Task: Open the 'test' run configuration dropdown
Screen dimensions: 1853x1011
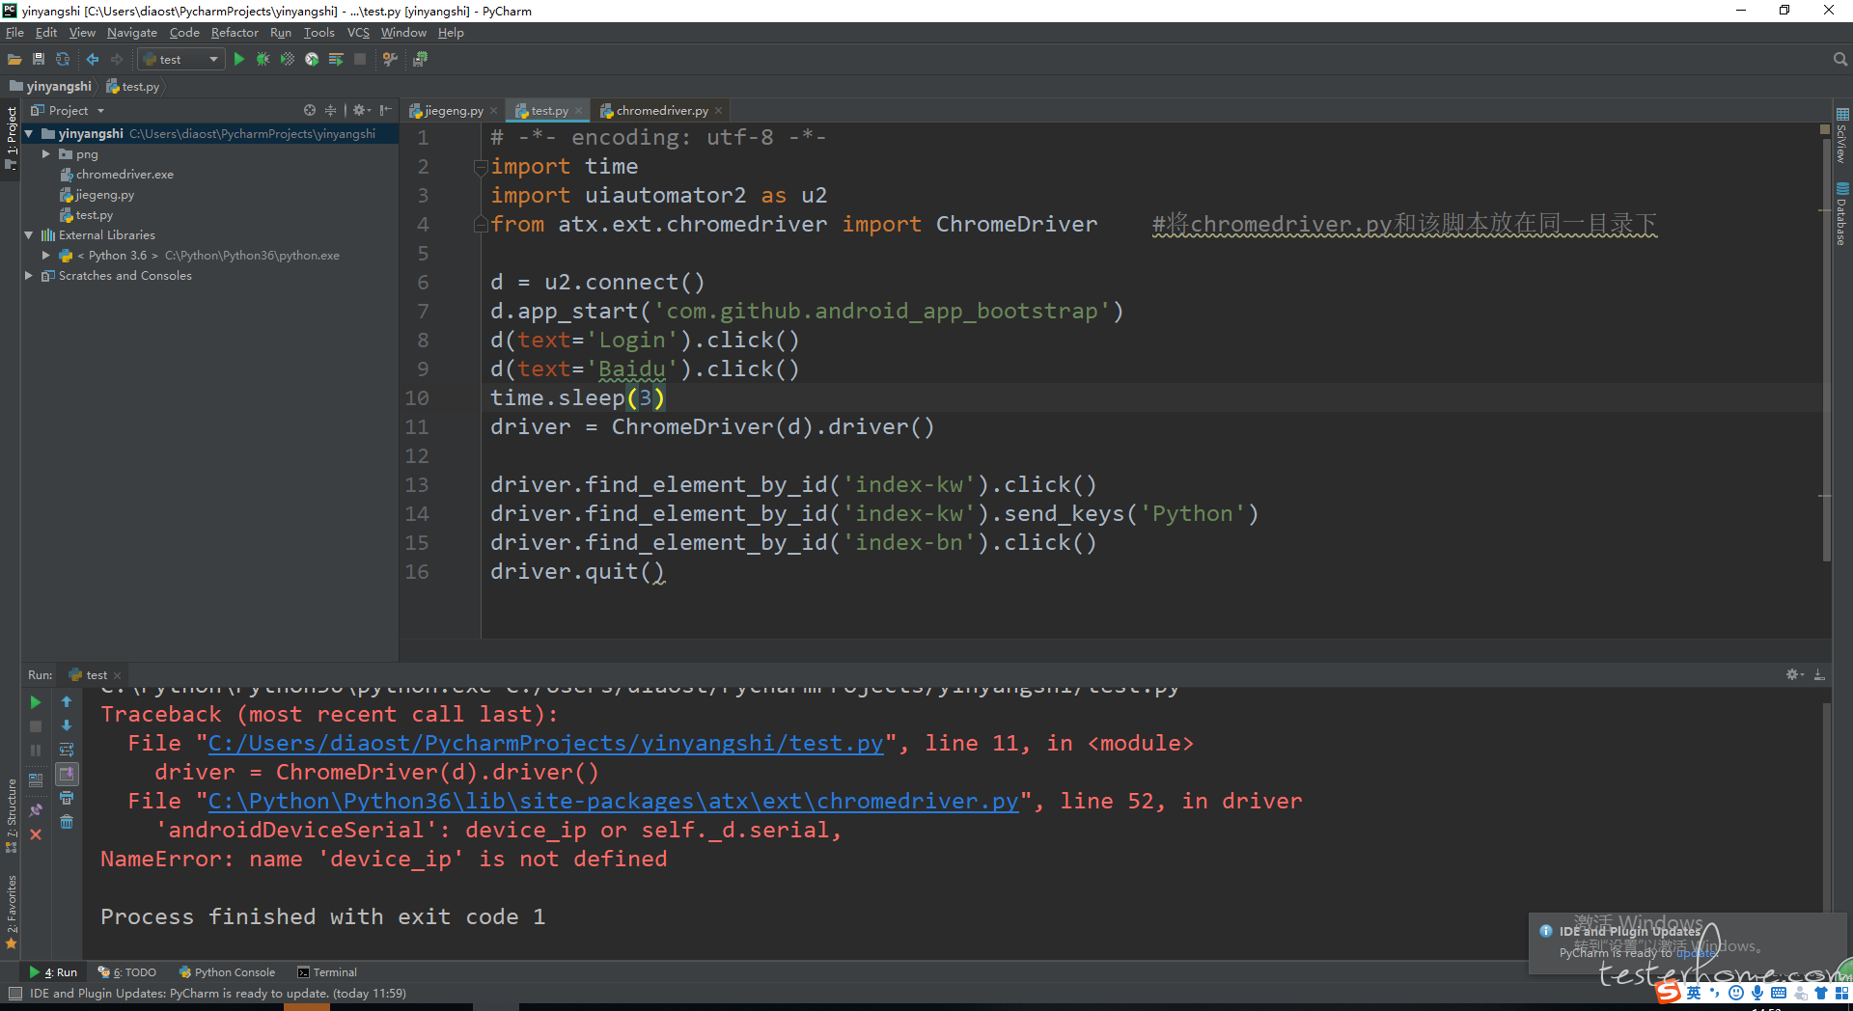Action: pyautogui.click(x=181, y=60)
